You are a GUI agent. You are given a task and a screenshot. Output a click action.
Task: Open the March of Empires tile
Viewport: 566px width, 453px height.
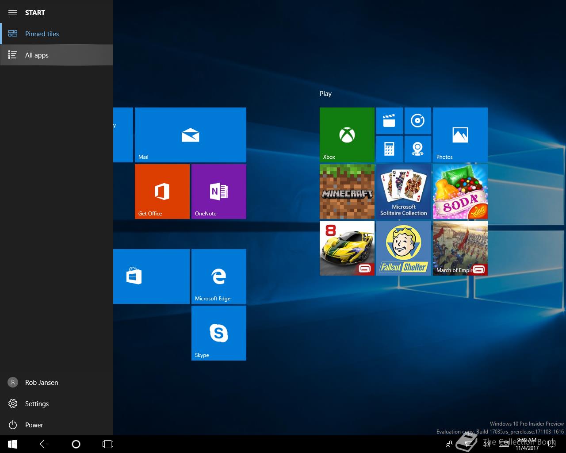460,248
